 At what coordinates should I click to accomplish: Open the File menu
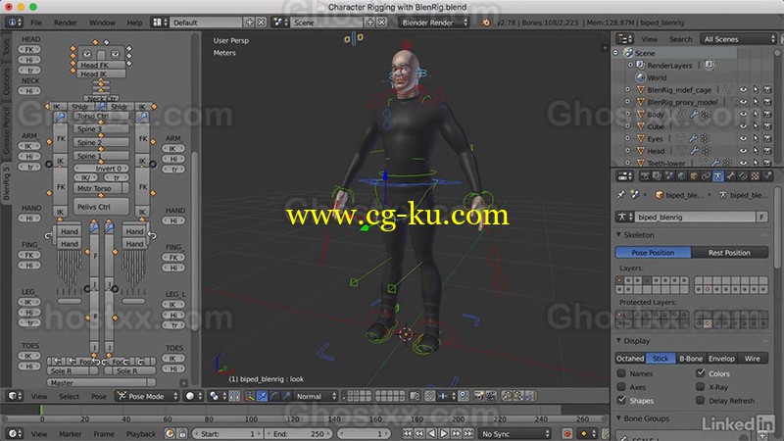point(36,23)
